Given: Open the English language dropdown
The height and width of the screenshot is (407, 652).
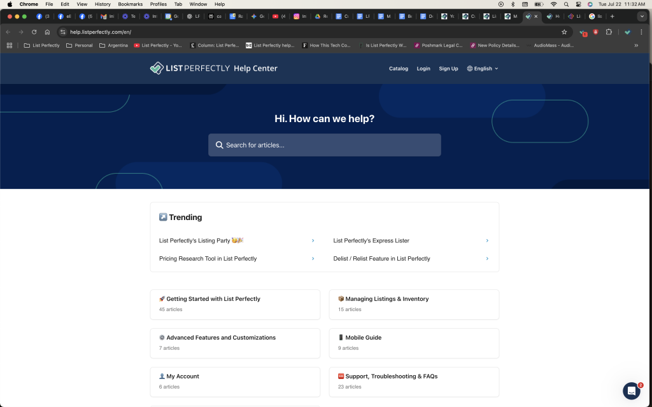Looking at the screenshot, I should 483,69.
